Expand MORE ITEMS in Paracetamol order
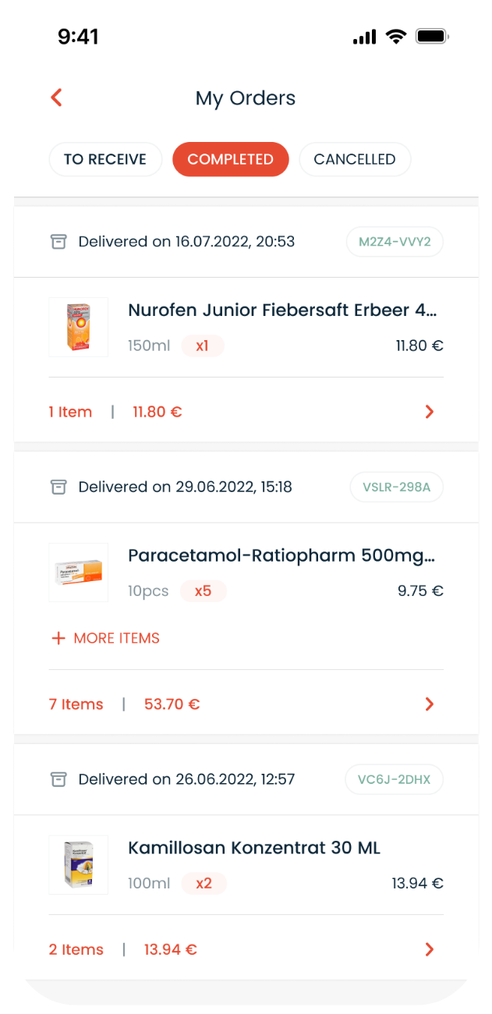This screenshot has width=492, height=1014. [116, 638]
